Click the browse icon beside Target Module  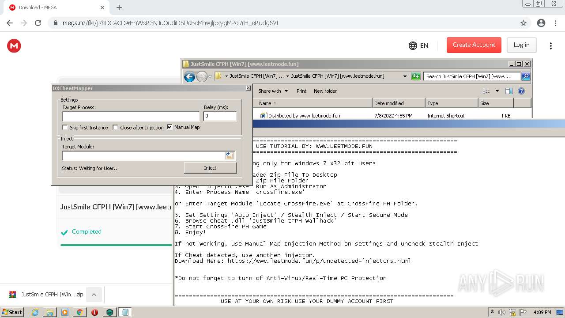(x=229, y=155)
